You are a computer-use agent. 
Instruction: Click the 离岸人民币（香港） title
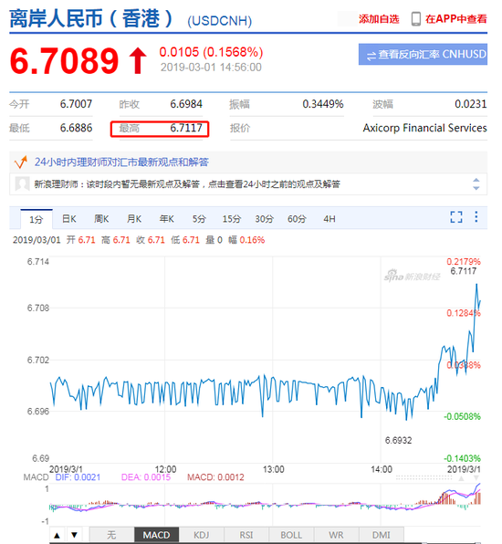(x=90, y=18)
